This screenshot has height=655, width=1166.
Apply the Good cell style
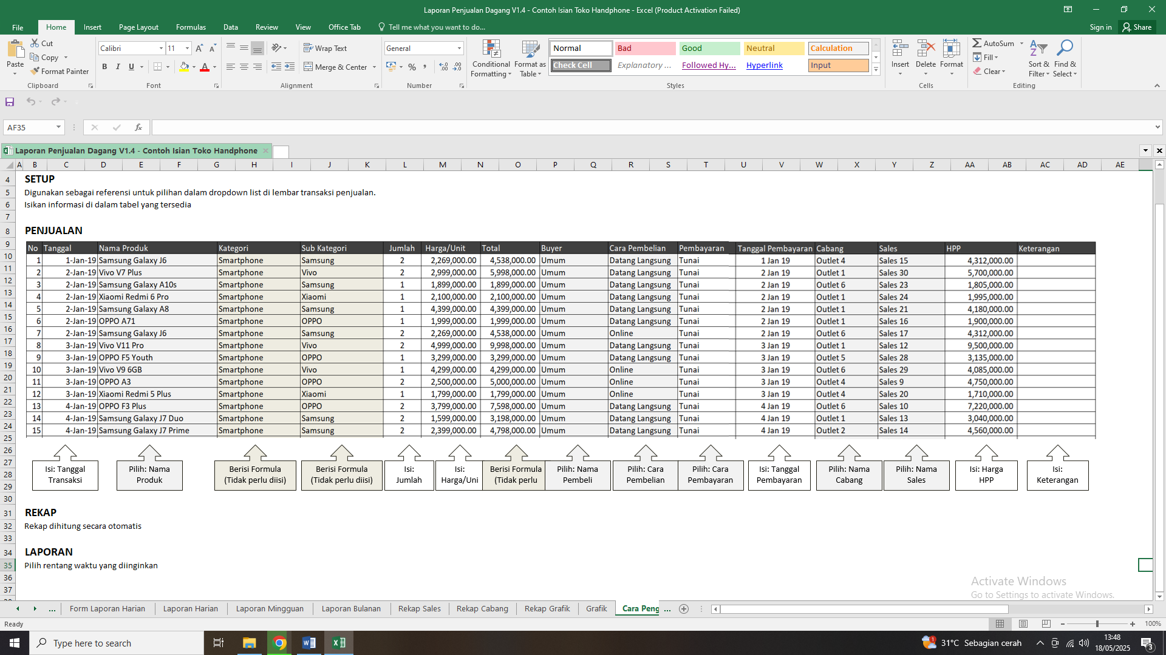point(709,49)
